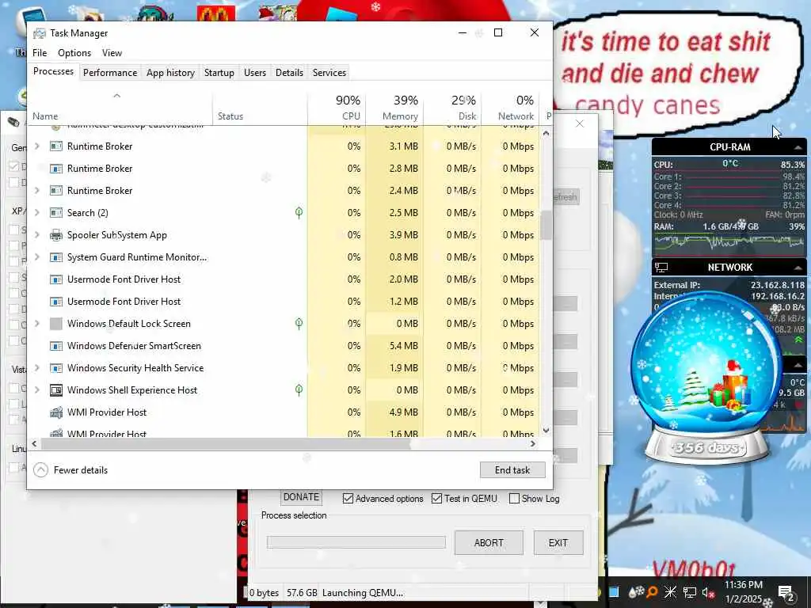Click the McDonald's desktop icon
Viewport: 811px width, 608px height.
click(x=216, y=13)
